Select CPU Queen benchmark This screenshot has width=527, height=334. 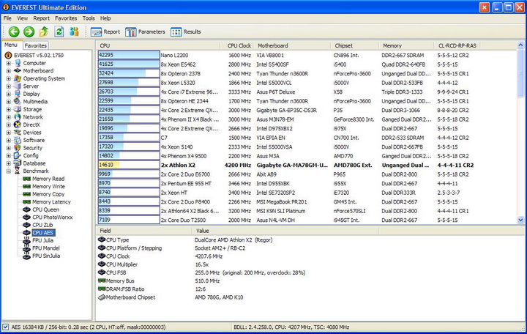[x=45, y=210]
